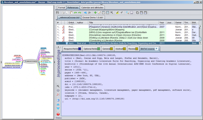Sort the table by the Owner column header
The height and width of the screenshot is (120, 203).
(x=179, y=23)
